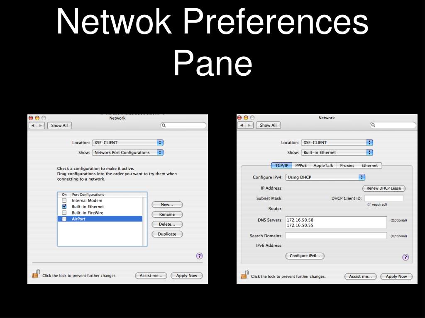This screenshot has width=425, height=318.
Task: Go back arrow in left Network window
Action: (33, 125)
